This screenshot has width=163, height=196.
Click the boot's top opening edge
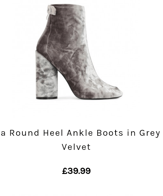click(x=67, y=6)
